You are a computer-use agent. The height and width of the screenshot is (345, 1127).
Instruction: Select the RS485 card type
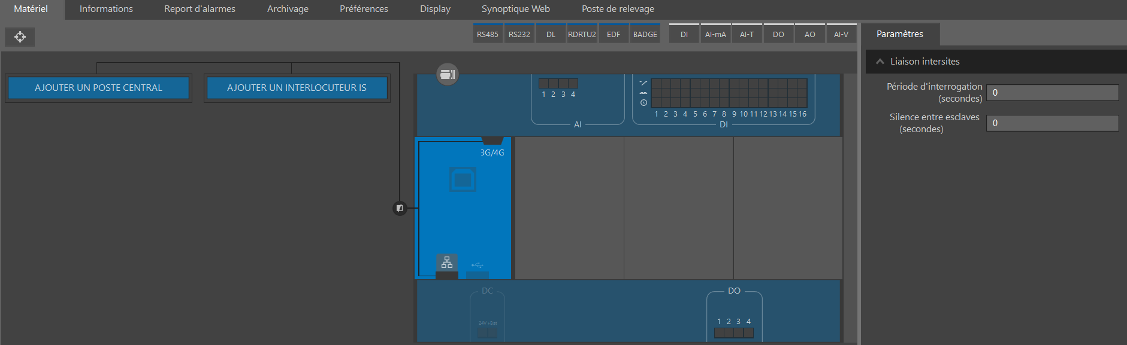pos(487,34)
